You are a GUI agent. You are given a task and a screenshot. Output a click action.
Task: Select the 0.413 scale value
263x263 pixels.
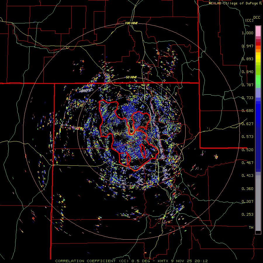click(248, 176)
